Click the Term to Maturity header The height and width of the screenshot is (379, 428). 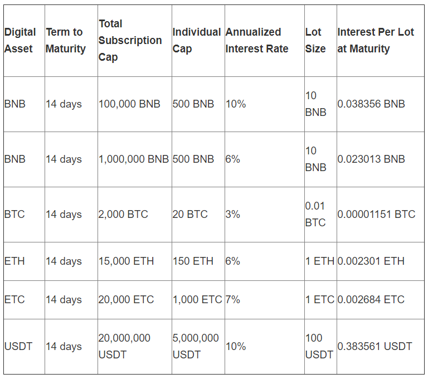[66, 41]
